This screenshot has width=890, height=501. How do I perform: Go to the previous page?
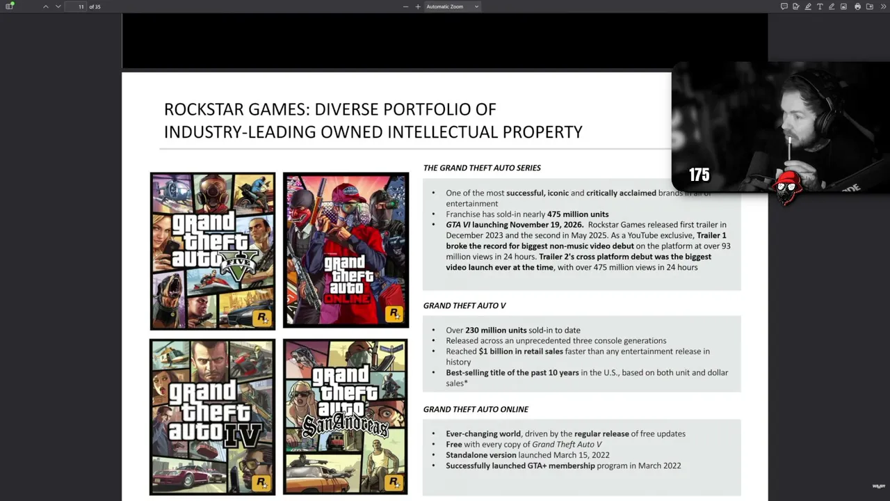click(x=46, y=6)
